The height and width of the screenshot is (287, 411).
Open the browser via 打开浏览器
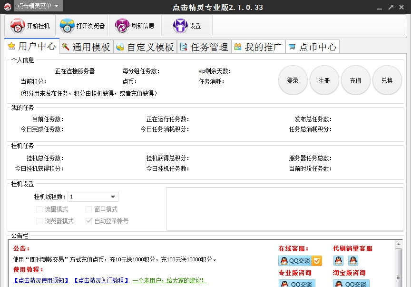pyautogui.click(x=82, y=26)
